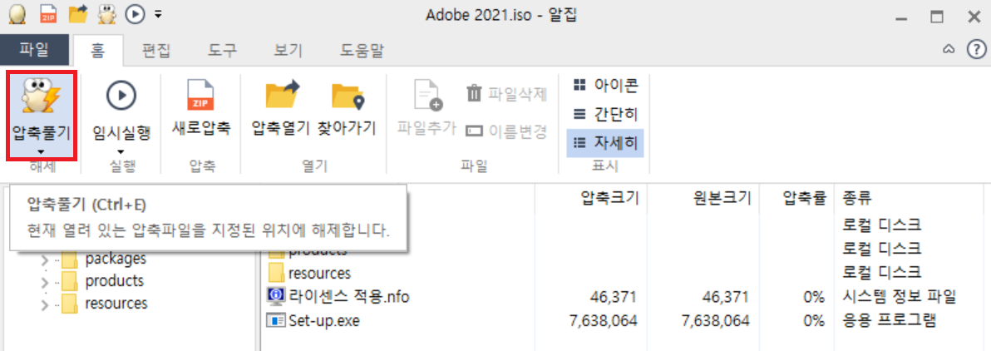Click the temporary run quick access icon
Image resolution: width=991 pixels, height=351 pixels.
pos(136,13)
